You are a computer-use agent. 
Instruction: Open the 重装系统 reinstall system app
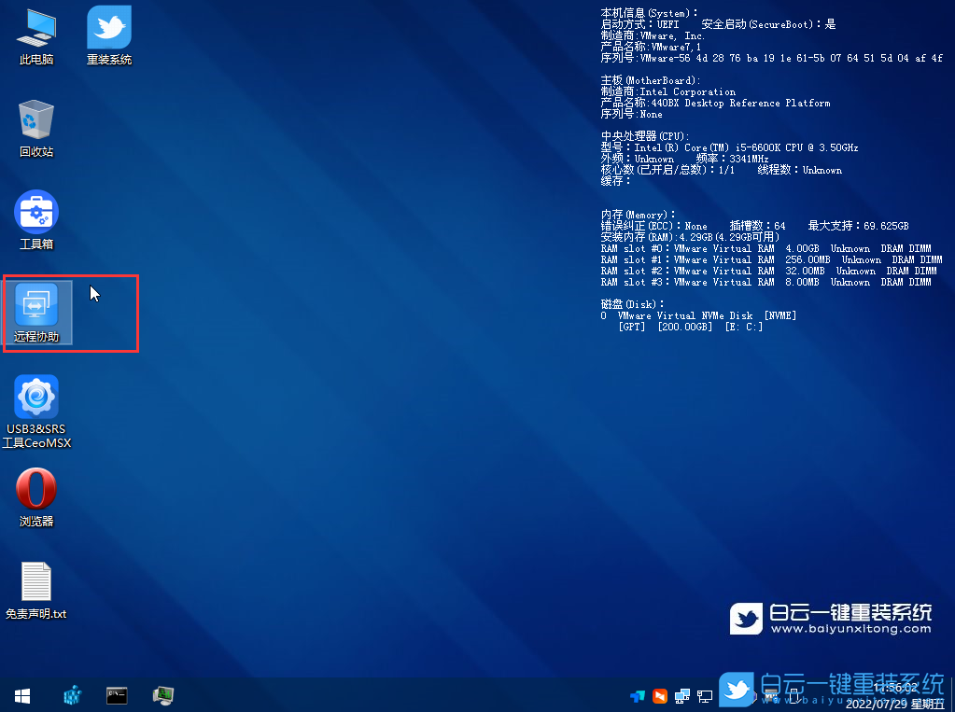[107, 35]
